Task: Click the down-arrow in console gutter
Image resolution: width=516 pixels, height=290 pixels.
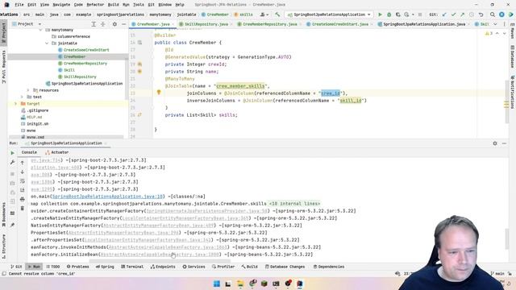Action: click(x=23, y=172)
